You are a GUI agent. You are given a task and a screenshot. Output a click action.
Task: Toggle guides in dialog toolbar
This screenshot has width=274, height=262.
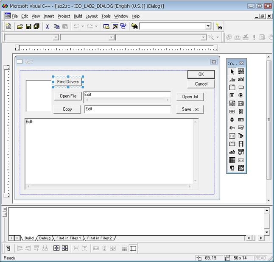click(133, 248)
